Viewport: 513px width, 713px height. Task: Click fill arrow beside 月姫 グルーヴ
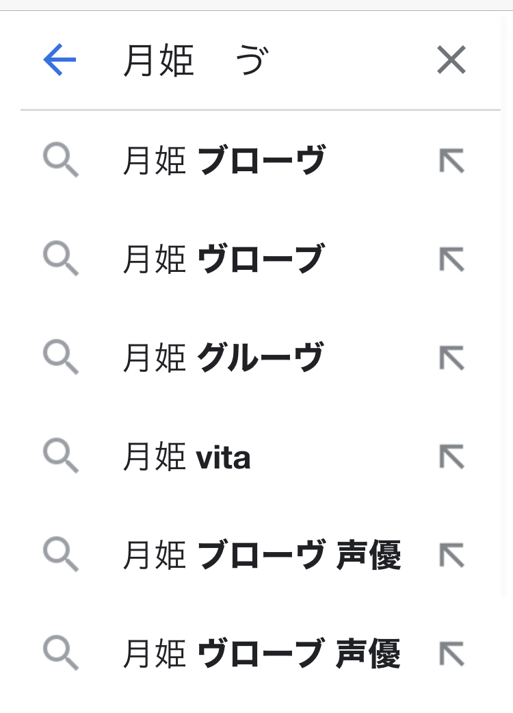click(451, 358)
